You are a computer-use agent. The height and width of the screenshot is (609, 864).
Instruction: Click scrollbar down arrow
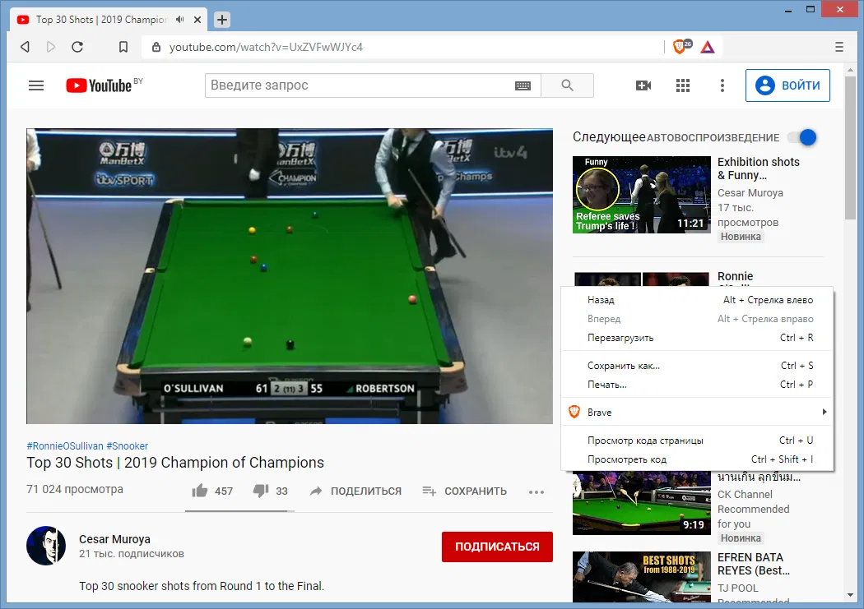coord(850,595)
